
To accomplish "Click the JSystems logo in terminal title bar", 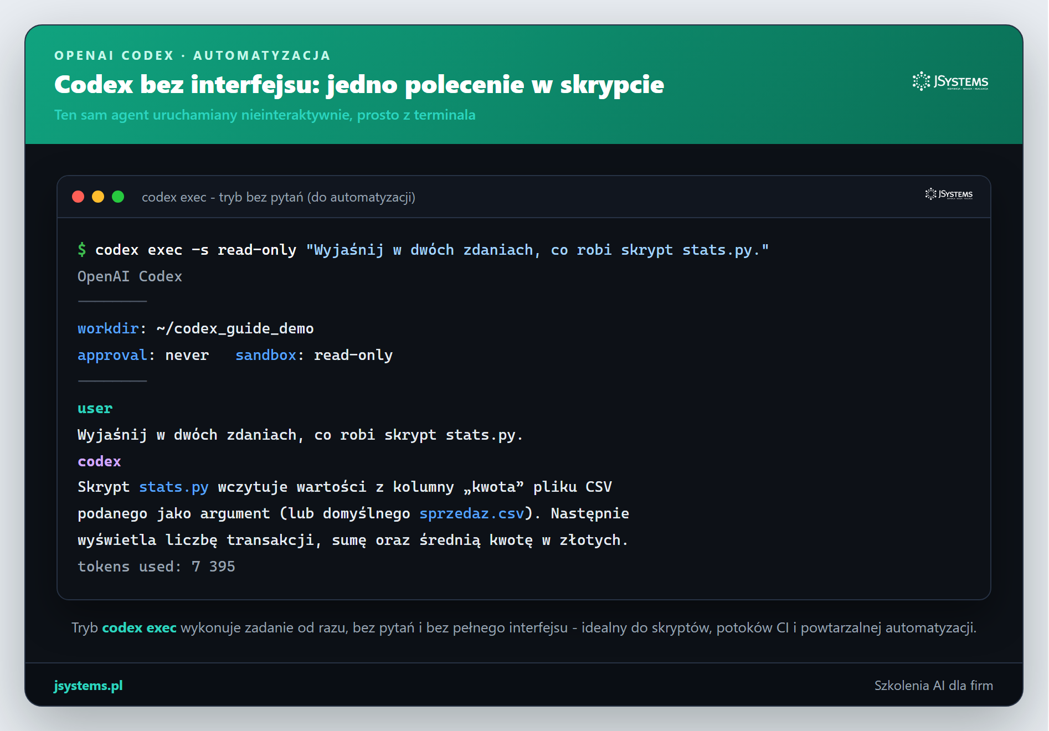I will pyautogui.click(x=949, y=194).
